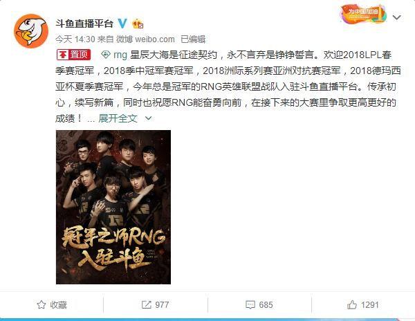The width and height of the screenshot is (415, 321).
Task: Click the 收藏 label in action bar
Action: 58,304
